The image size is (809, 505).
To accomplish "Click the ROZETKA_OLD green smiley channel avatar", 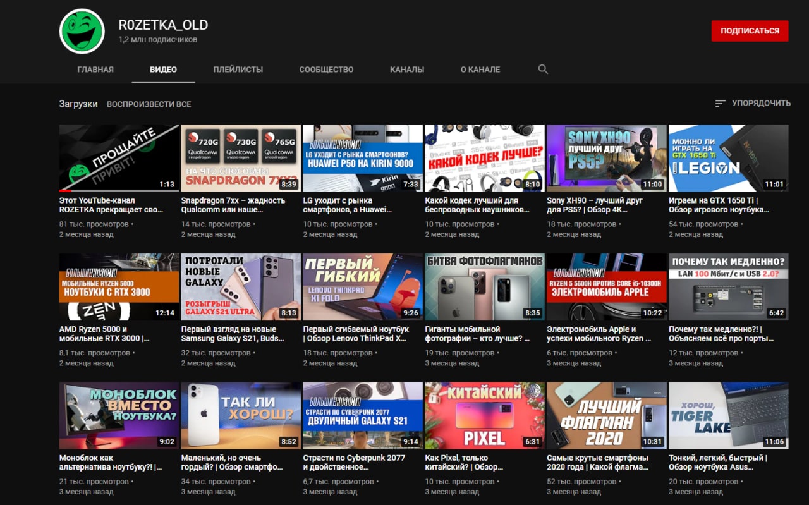I will [x=82, y=32].
